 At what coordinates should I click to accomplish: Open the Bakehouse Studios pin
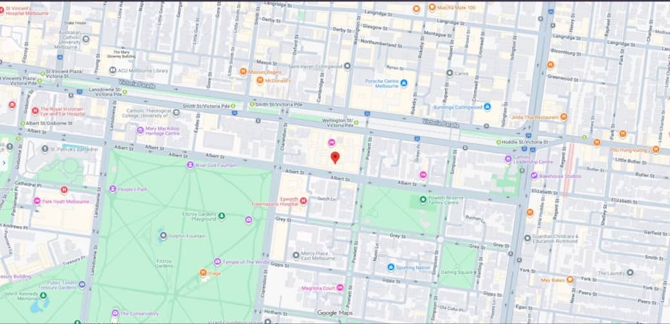(534, 175)
